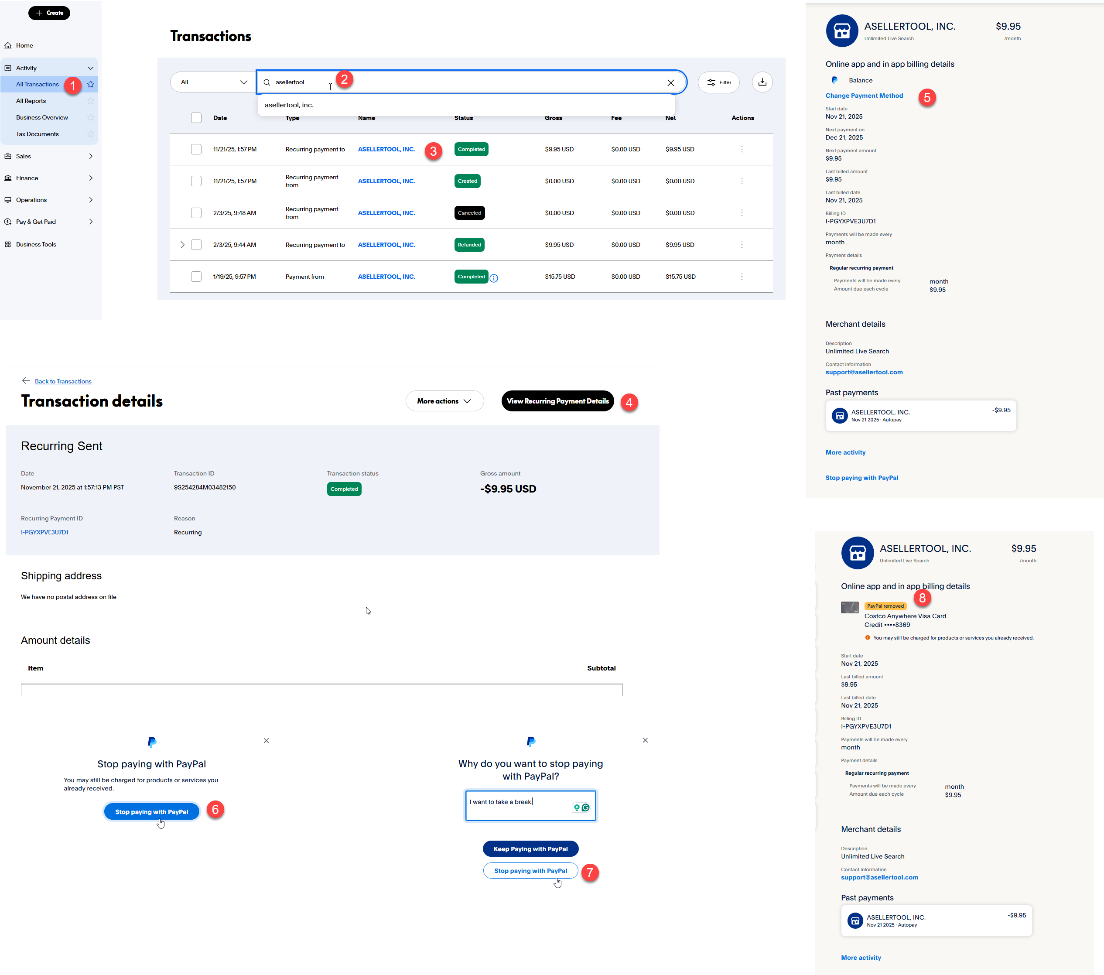The height and width of the screenshot is (975, 1104).
Task: Open the Business Overview sidebar item
Action: coord(42,117)
